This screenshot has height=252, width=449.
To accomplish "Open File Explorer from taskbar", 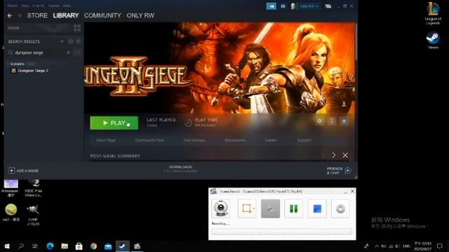I will click(65, 246).
